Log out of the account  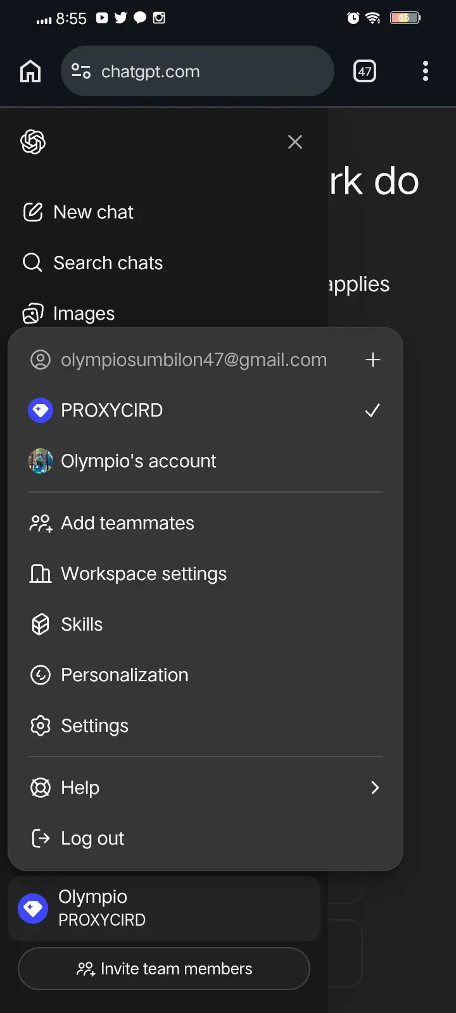[205, 838]
